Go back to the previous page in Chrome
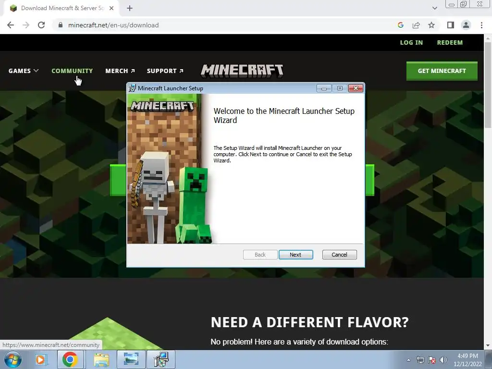 pyautogui.click(x=11, y=25)
